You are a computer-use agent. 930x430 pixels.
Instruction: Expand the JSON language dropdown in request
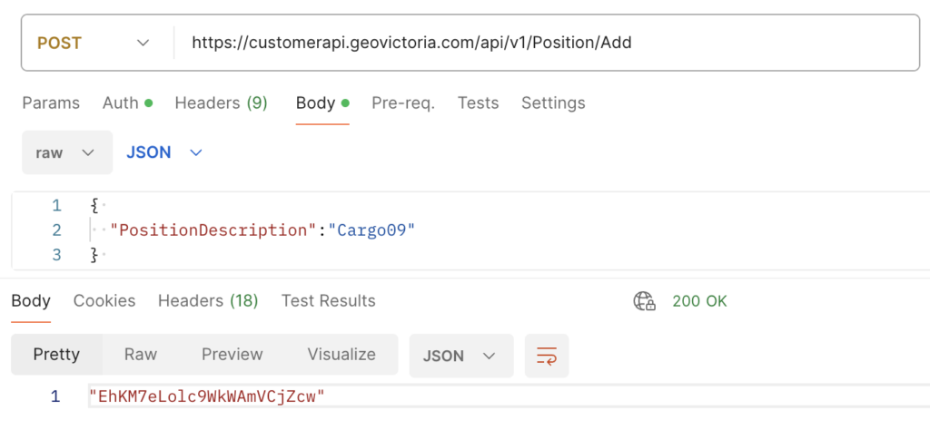pos(163,152)
